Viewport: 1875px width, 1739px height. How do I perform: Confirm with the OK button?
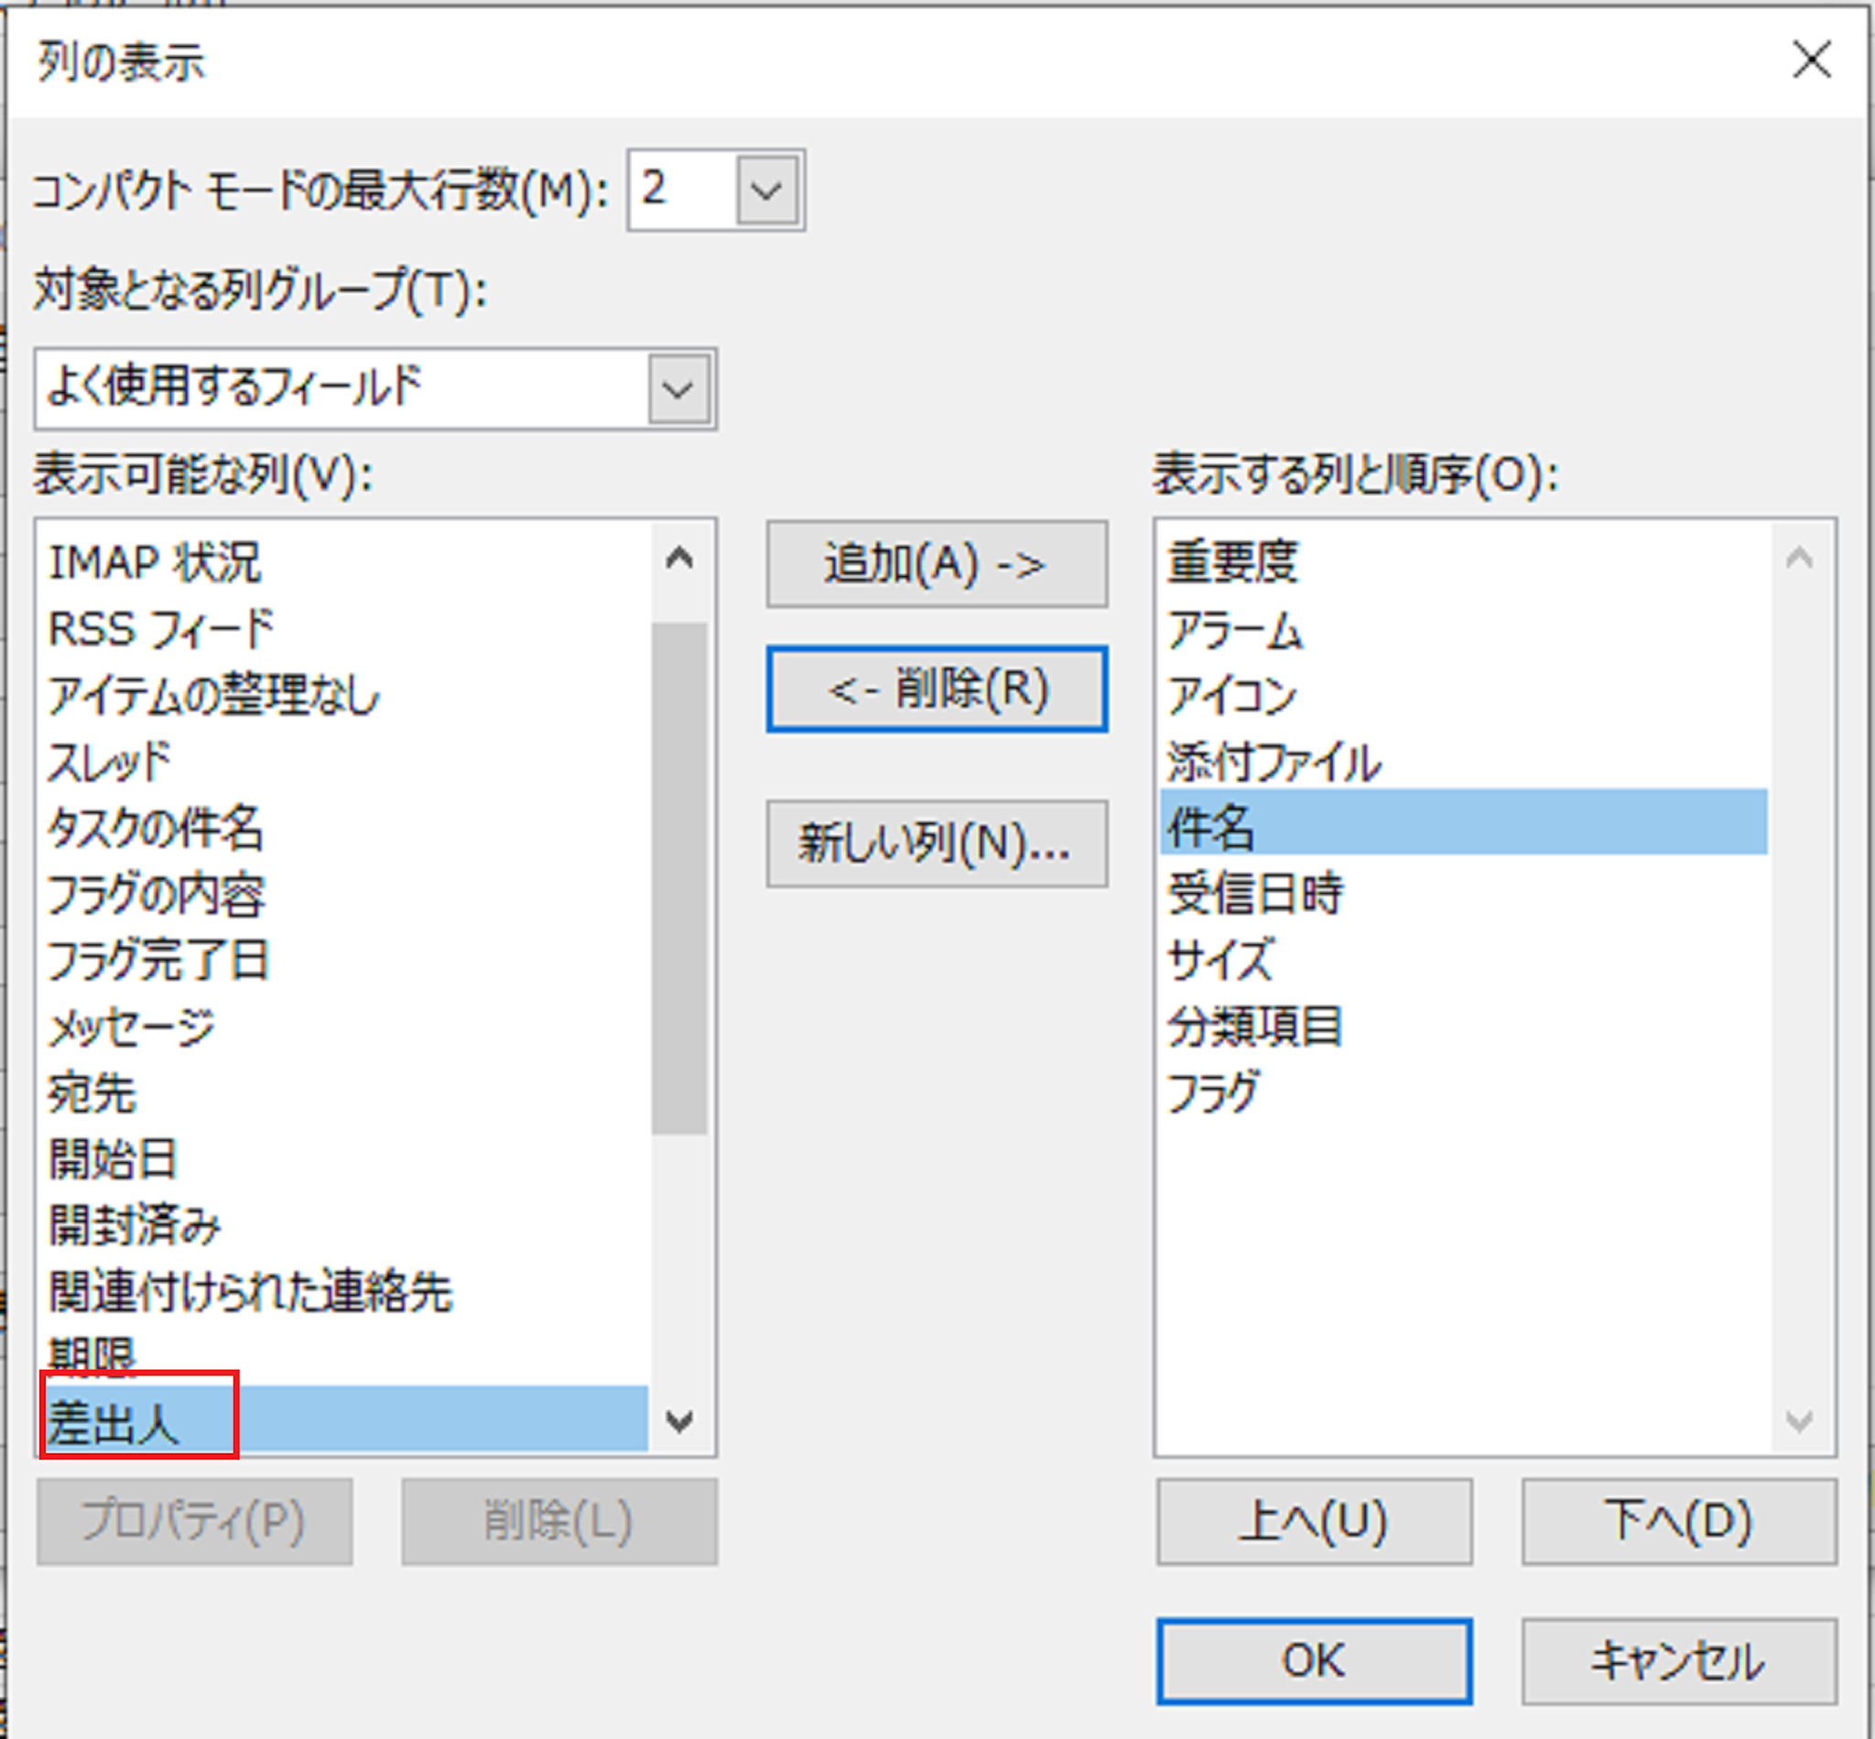pos(1314,1661)
